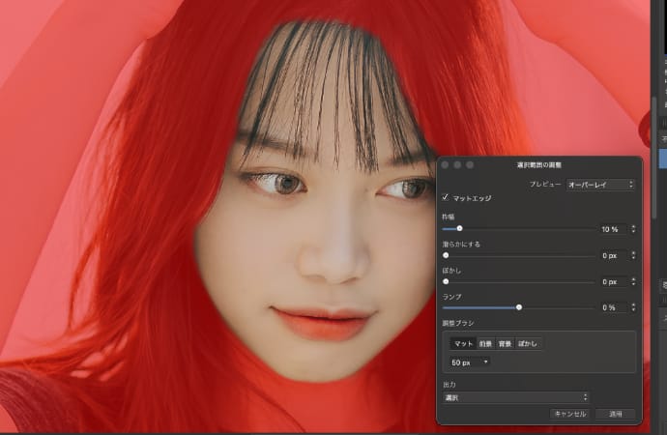Toggle the マットエッジ checkbox
The height and width of the screenshot is (435, 667).
tap(446, 198)
